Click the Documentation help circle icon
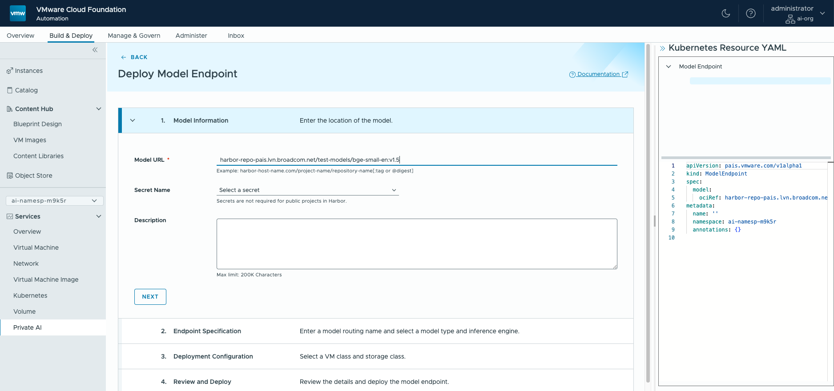The width and height of the screenshot is (834, 391). [x=572, y=75]
